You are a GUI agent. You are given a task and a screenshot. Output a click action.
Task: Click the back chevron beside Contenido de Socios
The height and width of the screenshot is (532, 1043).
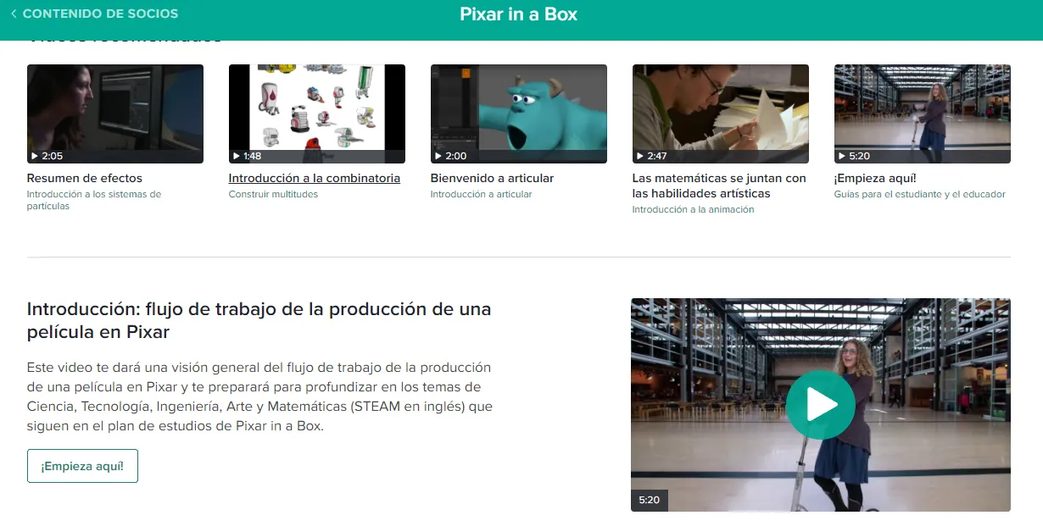[x=14, y=14]
